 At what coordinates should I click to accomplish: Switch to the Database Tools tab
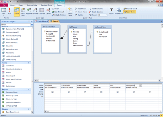pos(46,5)
